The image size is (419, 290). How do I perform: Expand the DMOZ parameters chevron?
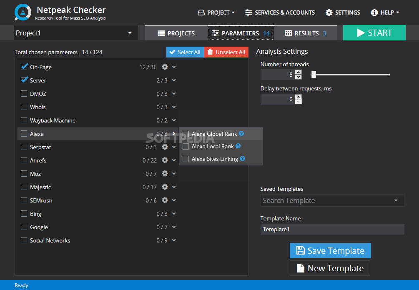174,94
